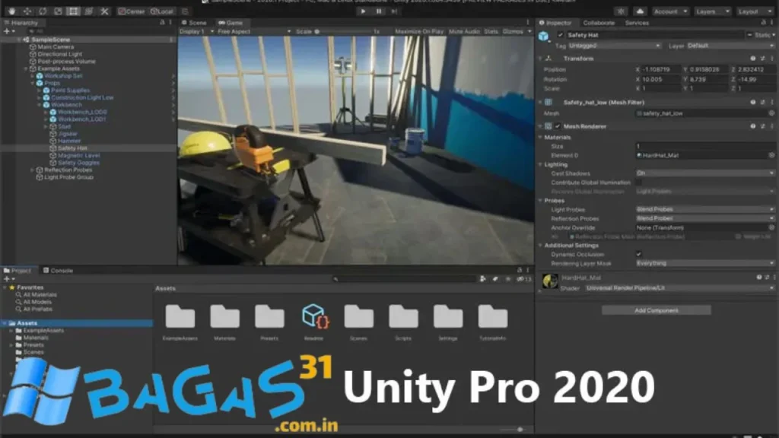Open Transform component preset icon
This screenshot has height=438, width=779.
point(762,58)
